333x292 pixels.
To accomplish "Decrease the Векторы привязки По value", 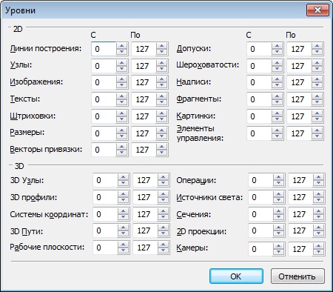I will 161,153.
